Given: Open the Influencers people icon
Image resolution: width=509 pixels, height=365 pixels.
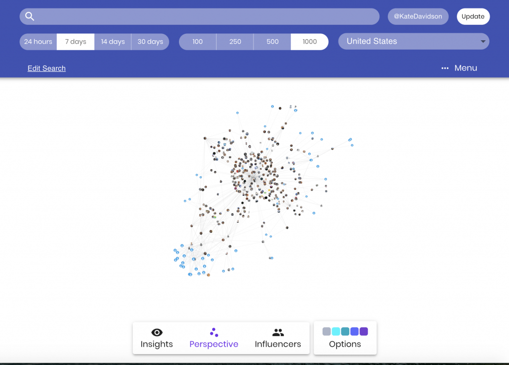Looking at the screenshot, I should pos(278,333).
